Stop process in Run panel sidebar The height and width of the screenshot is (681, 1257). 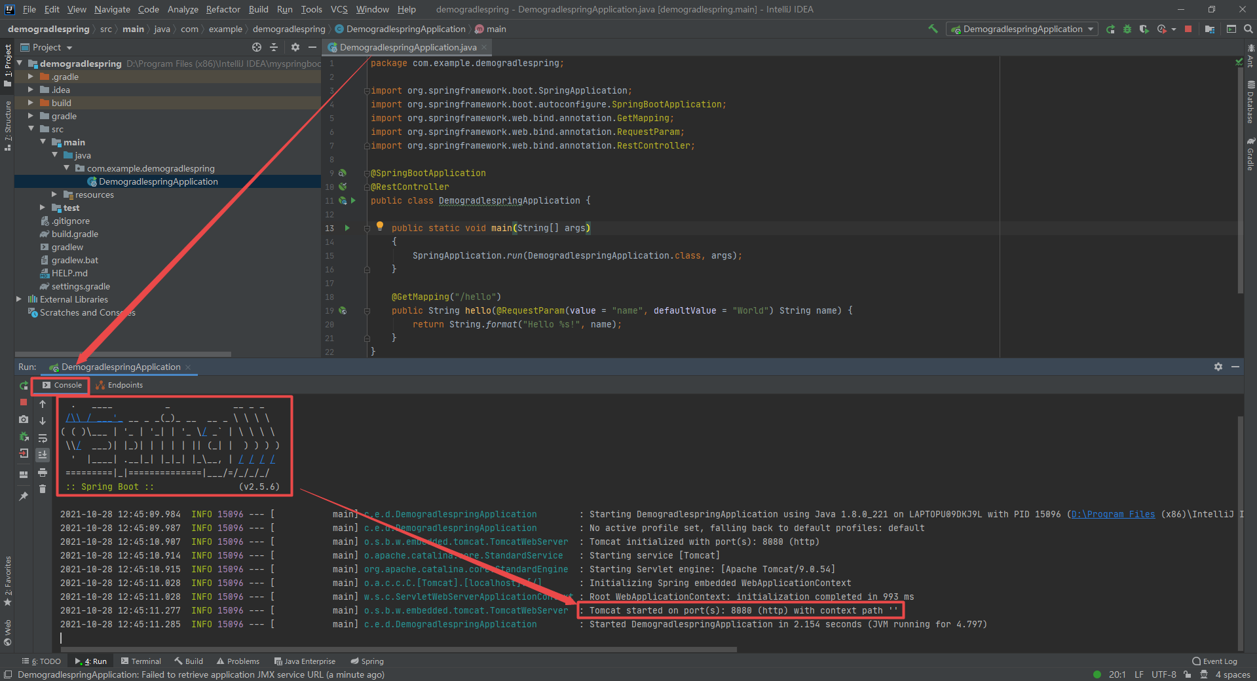point(24,402)
